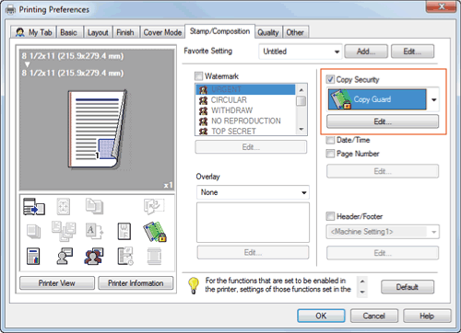The width and height of the screenshot is (461, 333).
Task: Click the stamp icon beside URGENT
Action: (203, 90)
